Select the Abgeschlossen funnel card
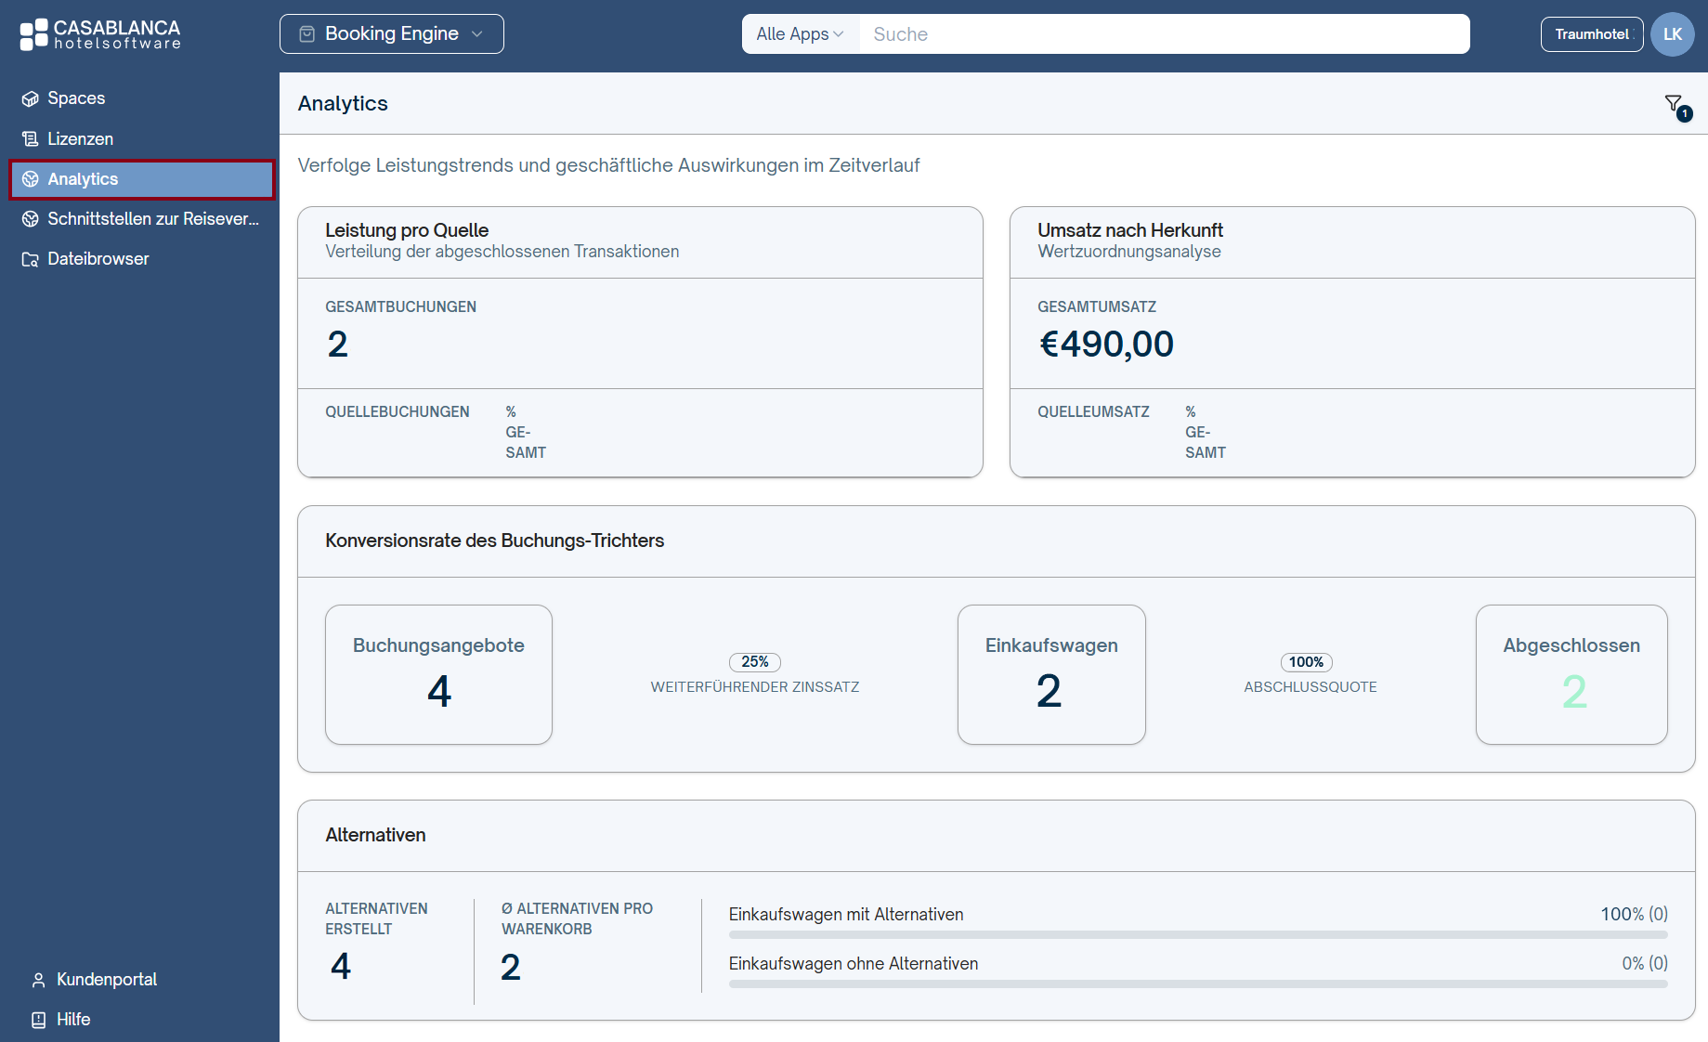 [x=1571, y=674]
